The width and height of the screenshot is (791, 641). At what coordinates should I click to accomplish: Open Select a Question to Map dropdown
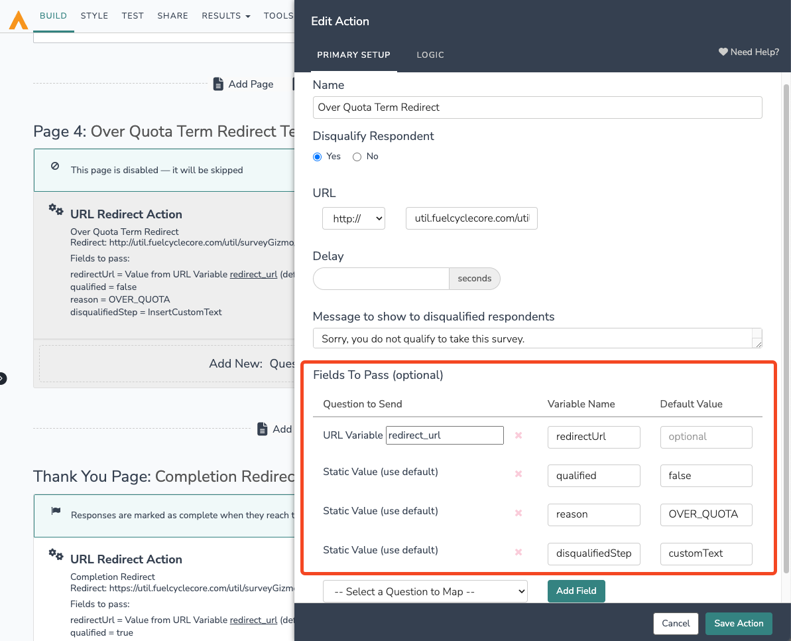click(425, 591)
